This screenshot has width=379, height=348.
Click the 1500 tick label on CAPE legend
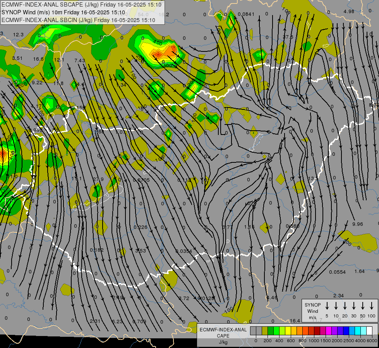[325, 341]
